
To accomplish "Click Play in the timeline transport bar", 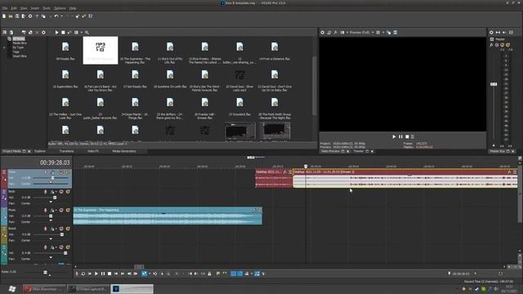I will pyautogui.click(x=96, y=274).
